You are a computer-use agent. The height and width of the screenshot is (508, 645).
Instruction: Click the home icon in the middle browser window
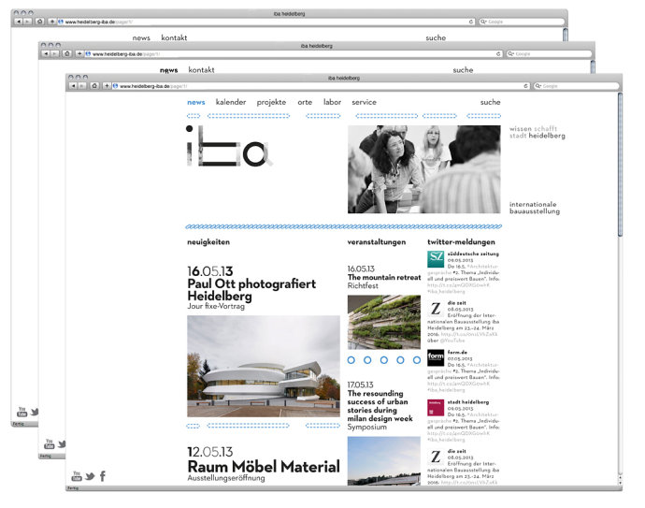[x=67, y=53]
